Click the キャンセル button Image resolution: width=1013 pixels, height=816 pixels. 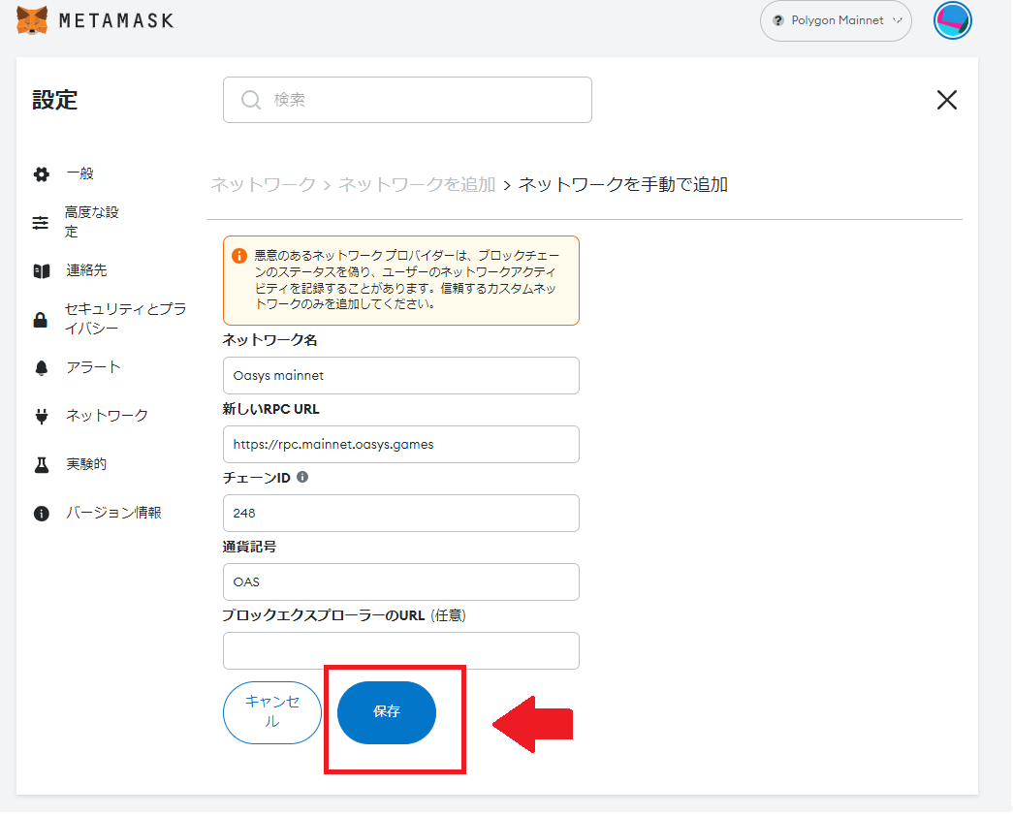click(272, 712)
